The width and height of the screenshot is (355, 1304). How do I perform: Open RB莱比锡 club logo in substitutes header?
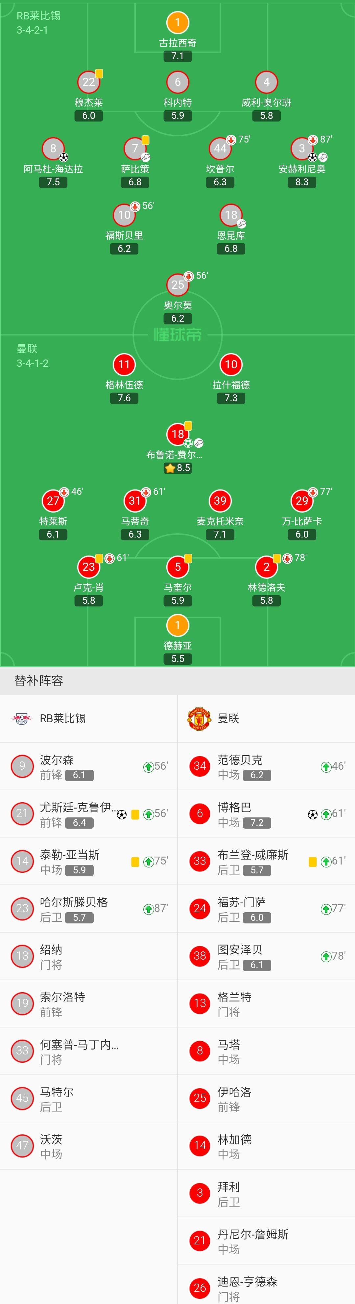click(22, 718)
